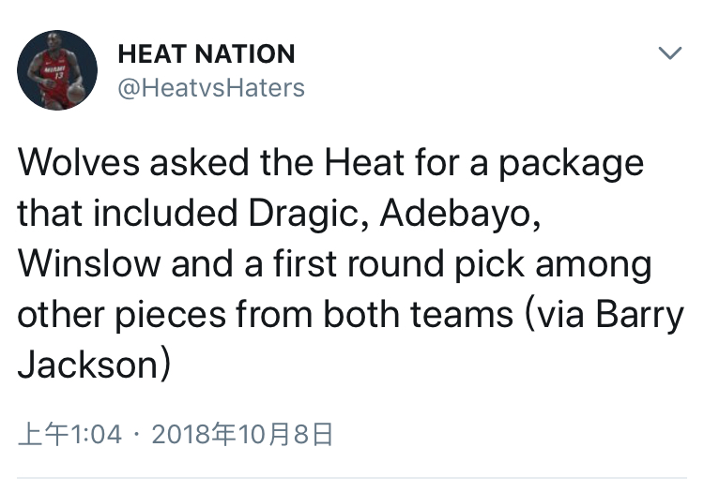Open the @HeatvsHaters handle

(x=211, y=88)
